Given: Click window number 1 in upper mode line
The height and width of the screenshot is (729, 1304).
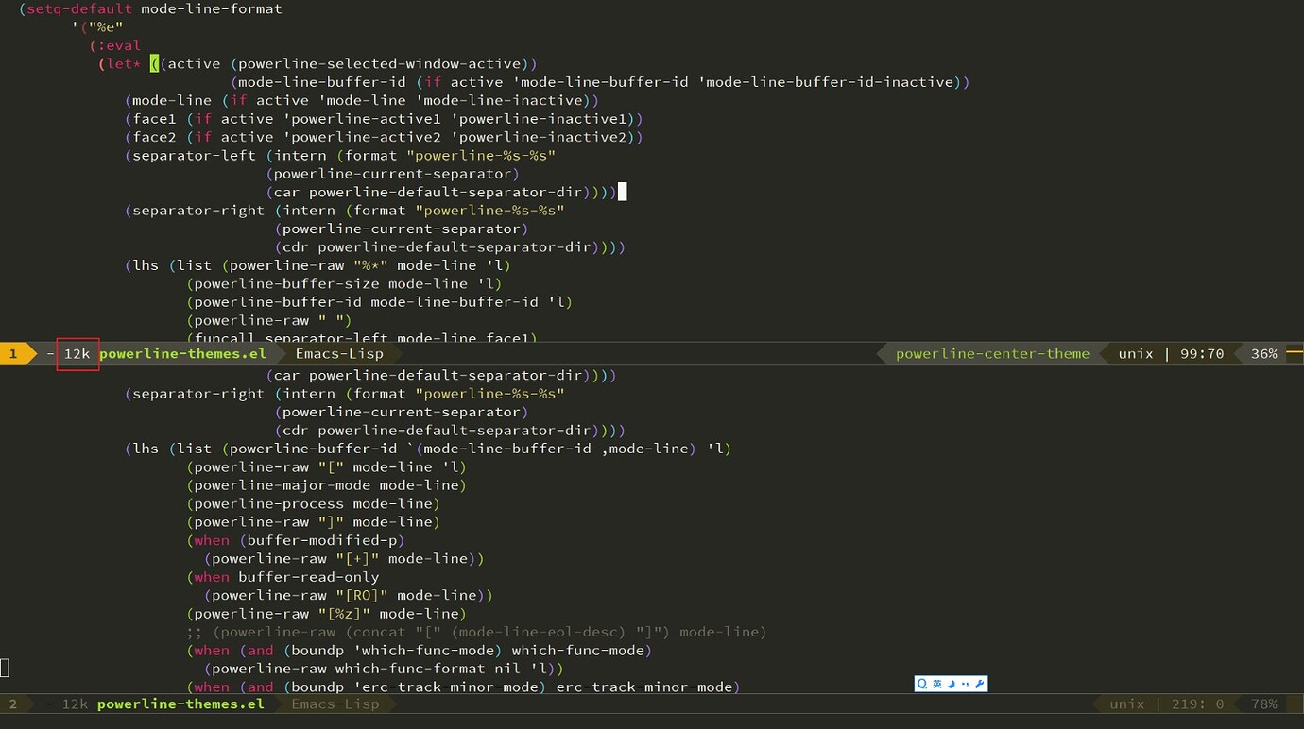Looking at the screenshot, I should [11, 353].
